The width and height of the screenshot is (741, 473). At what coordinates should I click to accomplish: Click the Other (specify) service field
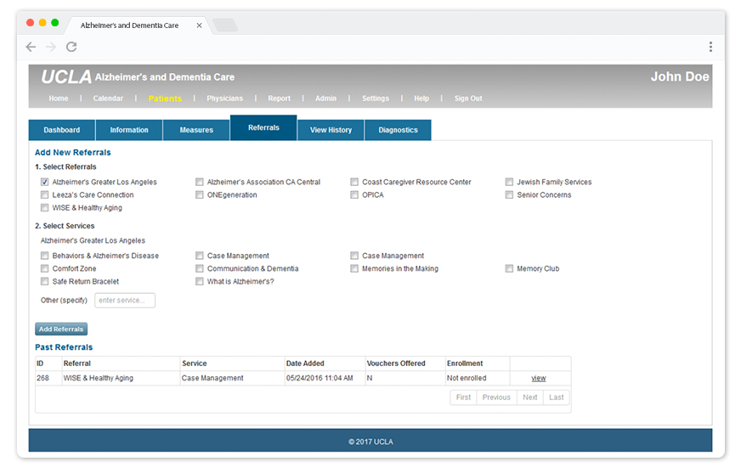[125, 301]
